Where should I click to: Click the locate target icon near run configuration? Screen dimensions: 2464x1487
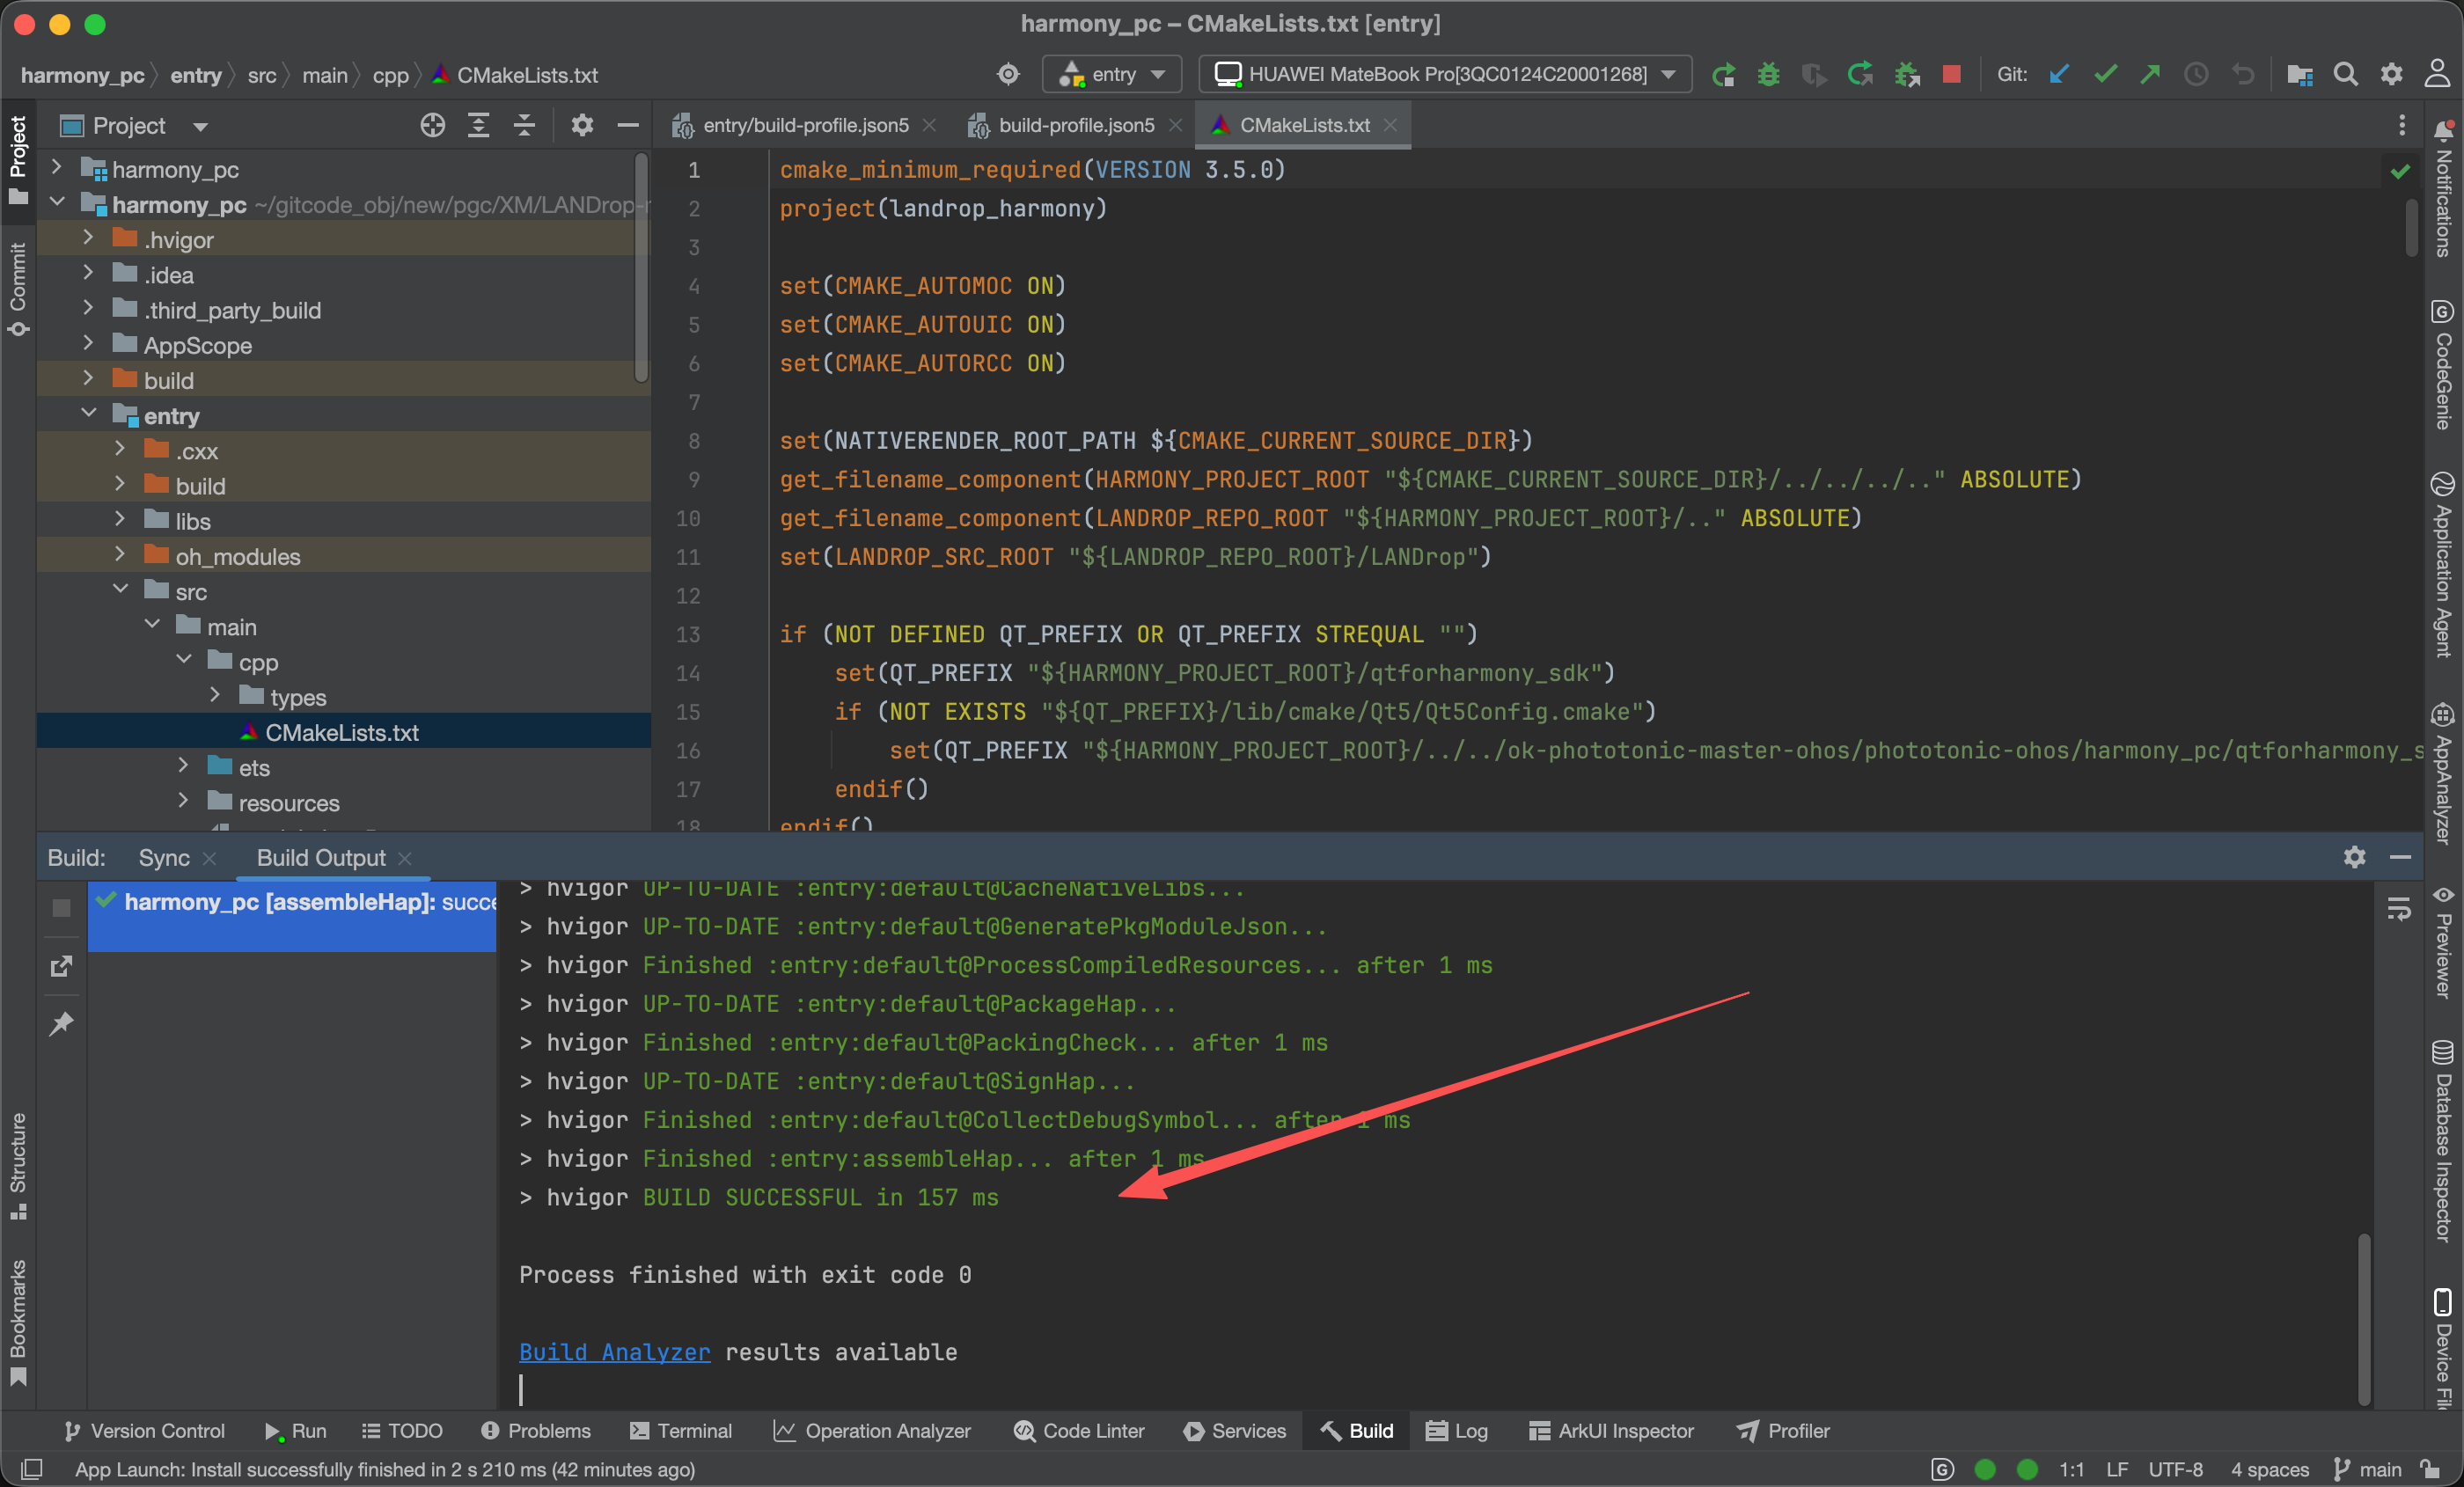coord(1008,75)
